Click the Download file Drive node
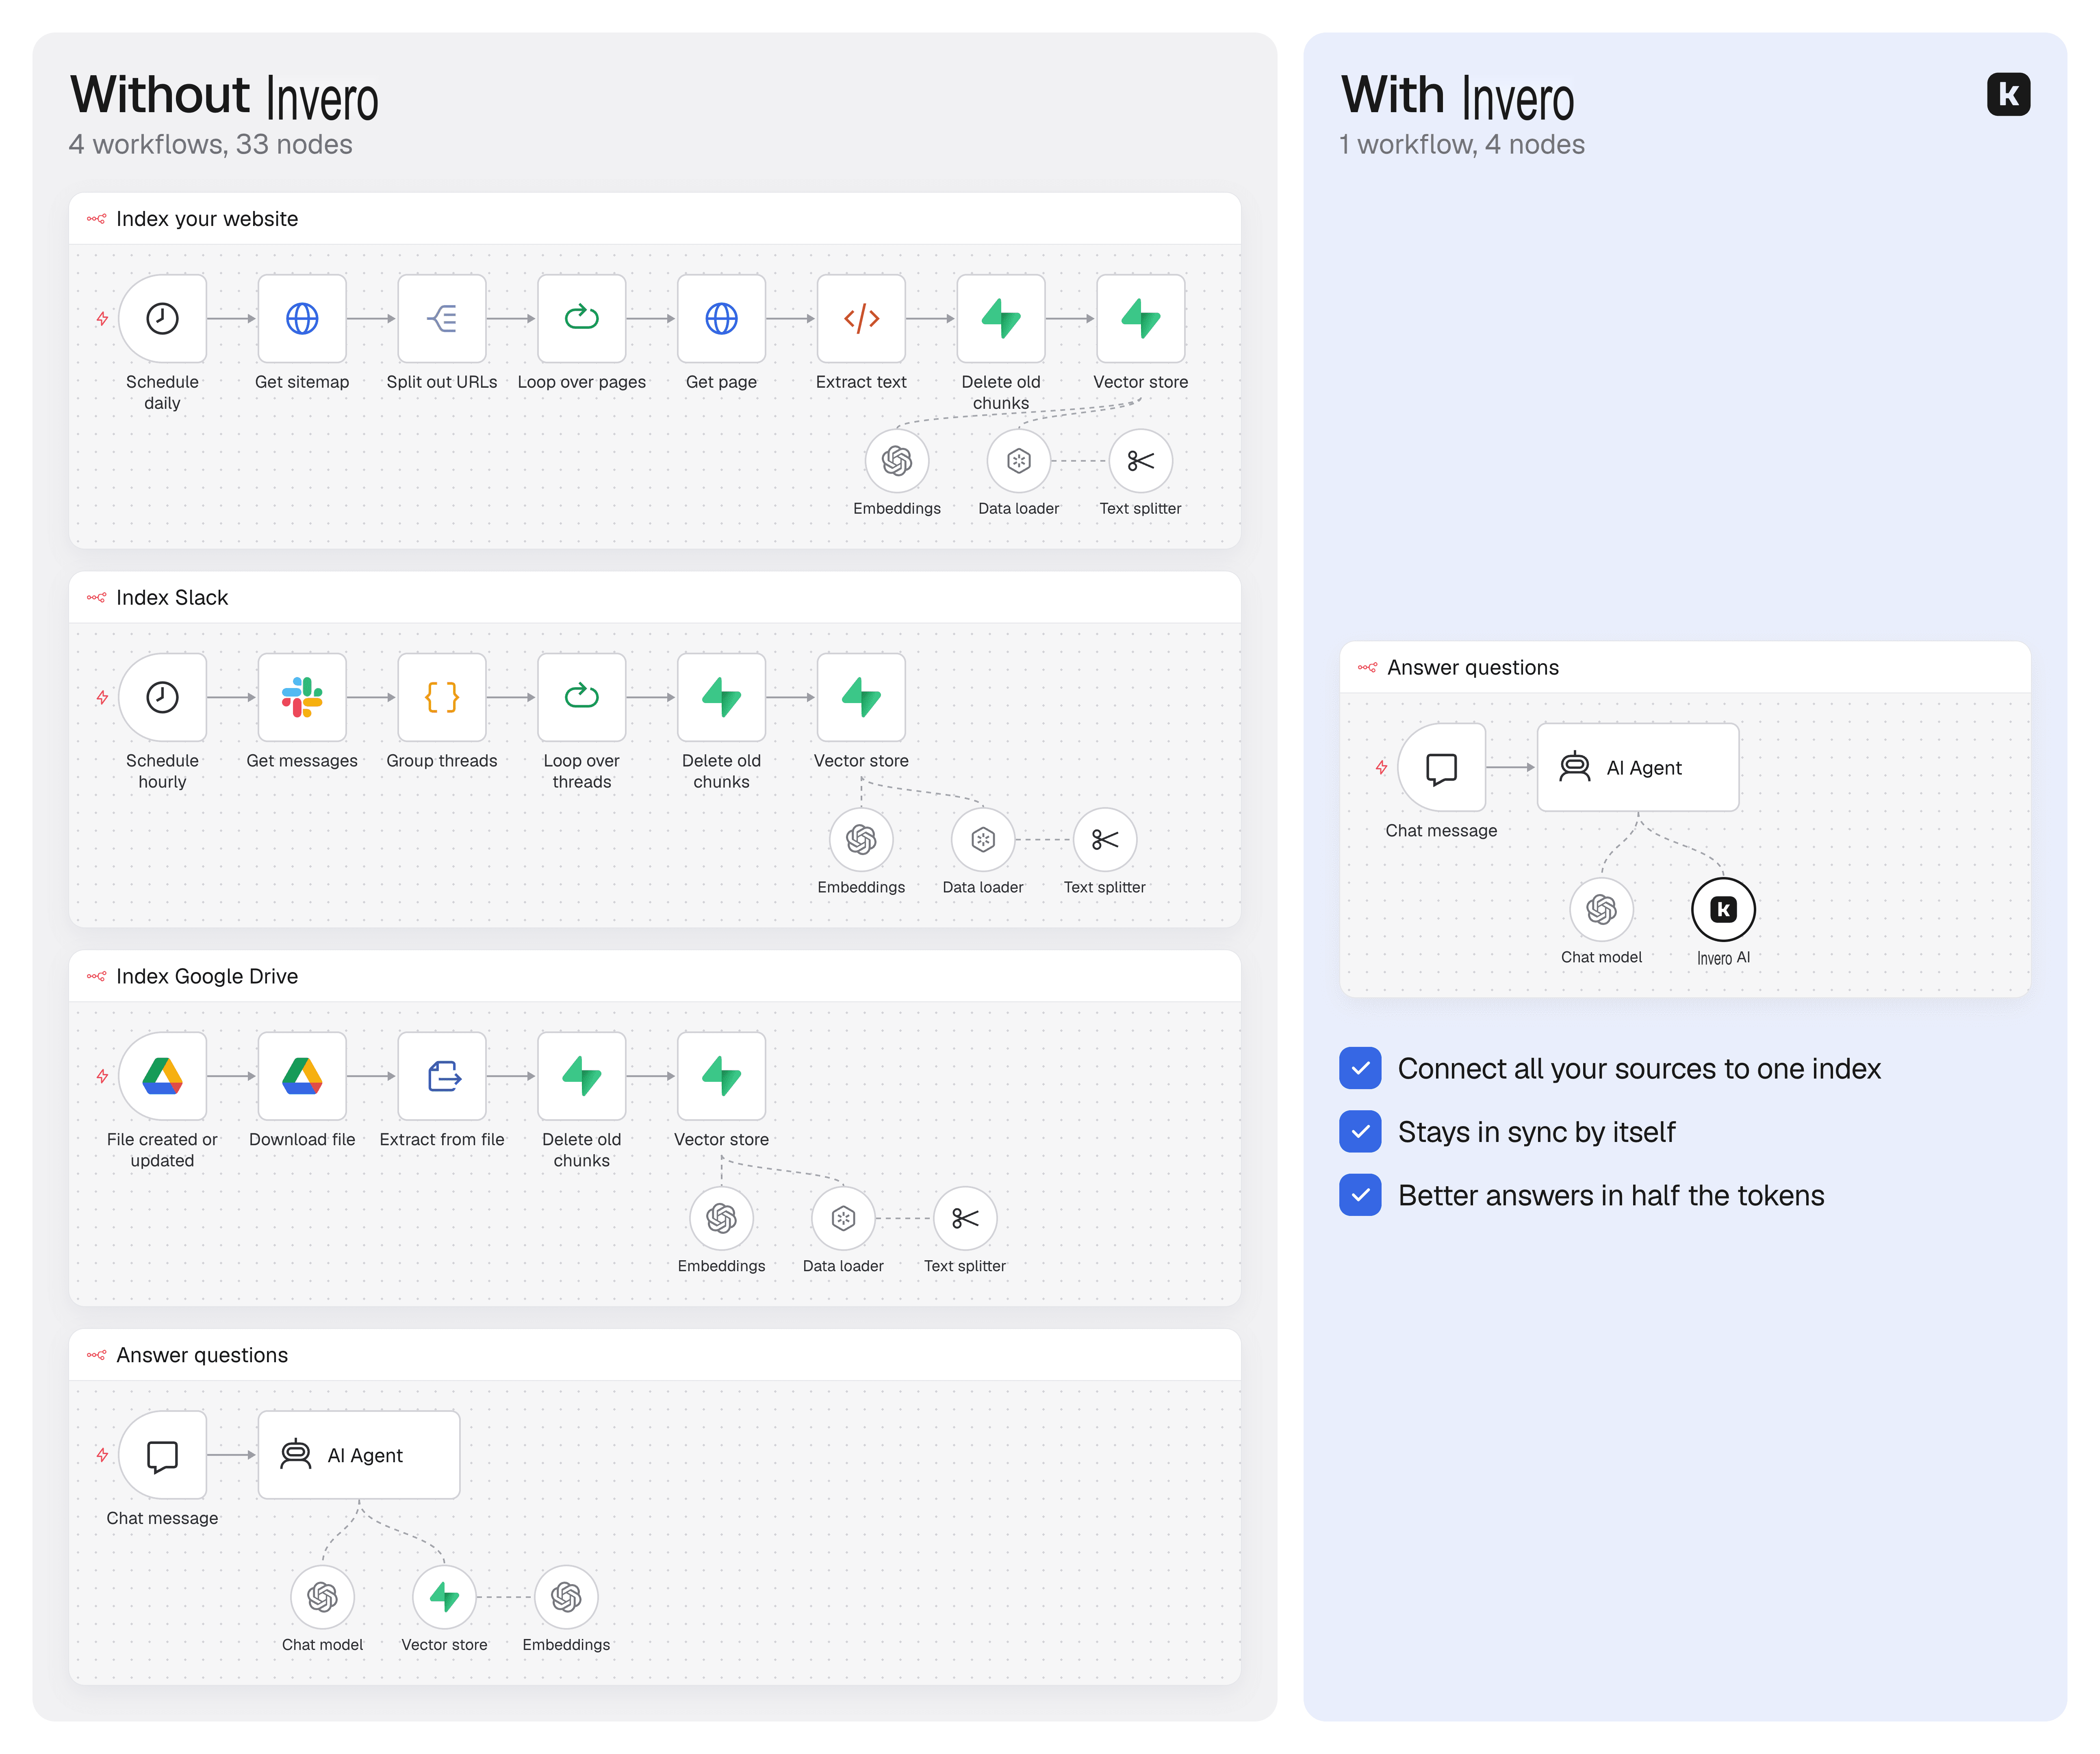The height and width of the screenshot is (1754, 2100). [302, 1076]
